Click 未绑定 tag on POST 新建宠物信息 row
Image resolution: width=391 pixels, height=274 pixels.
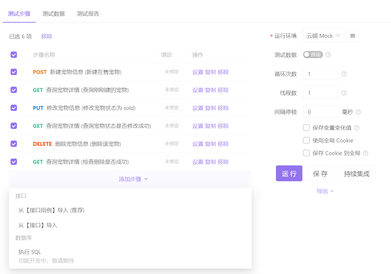coord(172,72)
